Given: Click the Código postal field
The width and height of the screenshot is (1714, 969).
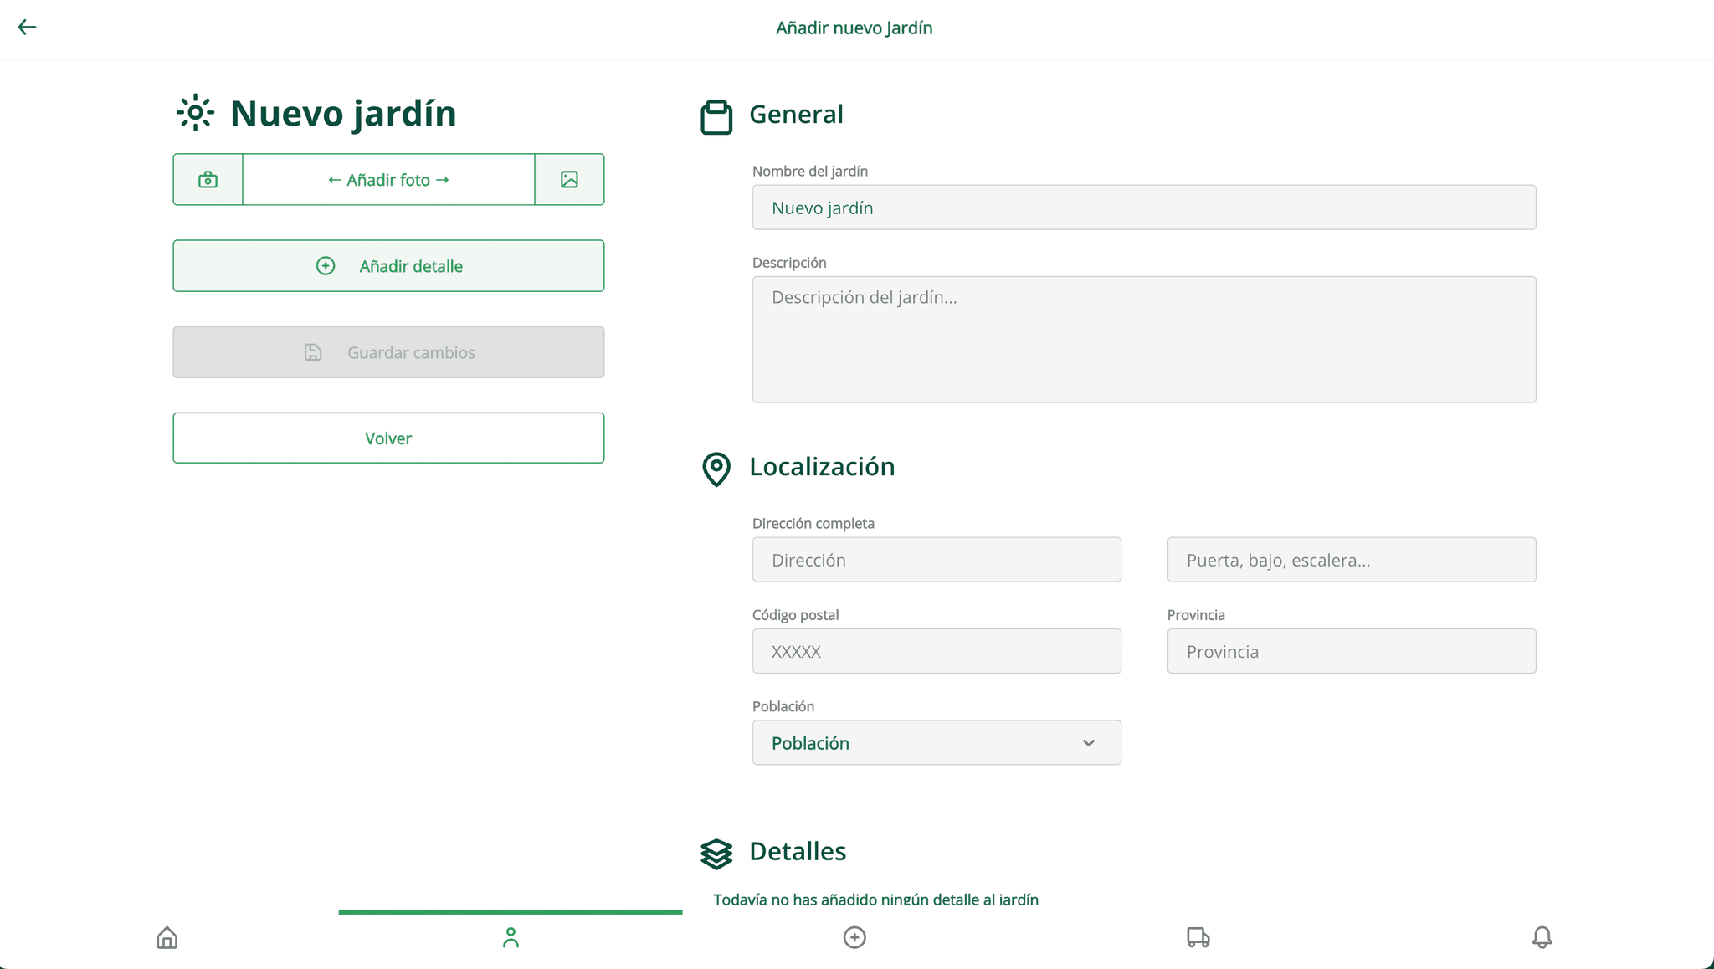Looking at the screenshot, I should coord(937,651).
